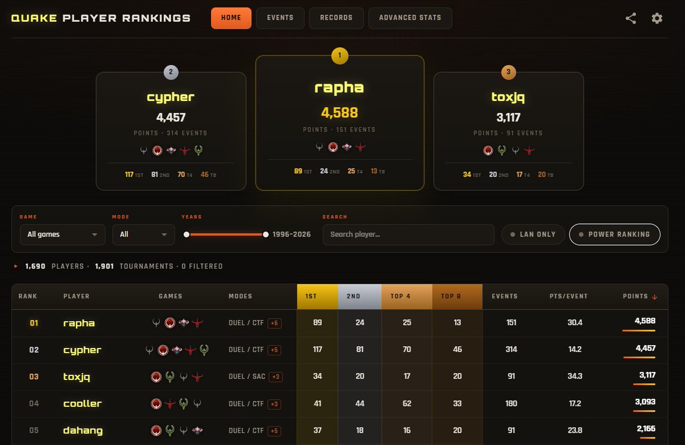685x445 pixels.
Task: Open player rapha from the table
Action: (x=79, y=323)
